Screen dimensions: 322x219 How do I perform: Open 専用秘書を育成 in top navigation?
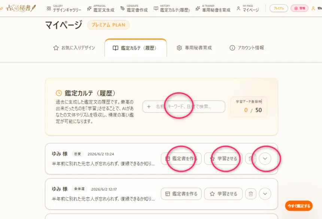(x=213, y=8)
